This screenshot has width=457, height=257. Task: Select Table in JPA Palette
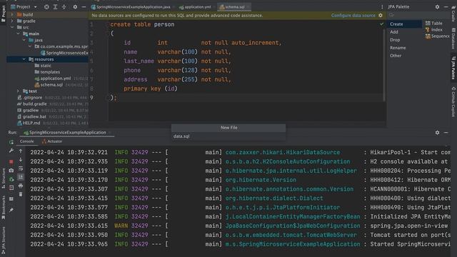point(433,23)
